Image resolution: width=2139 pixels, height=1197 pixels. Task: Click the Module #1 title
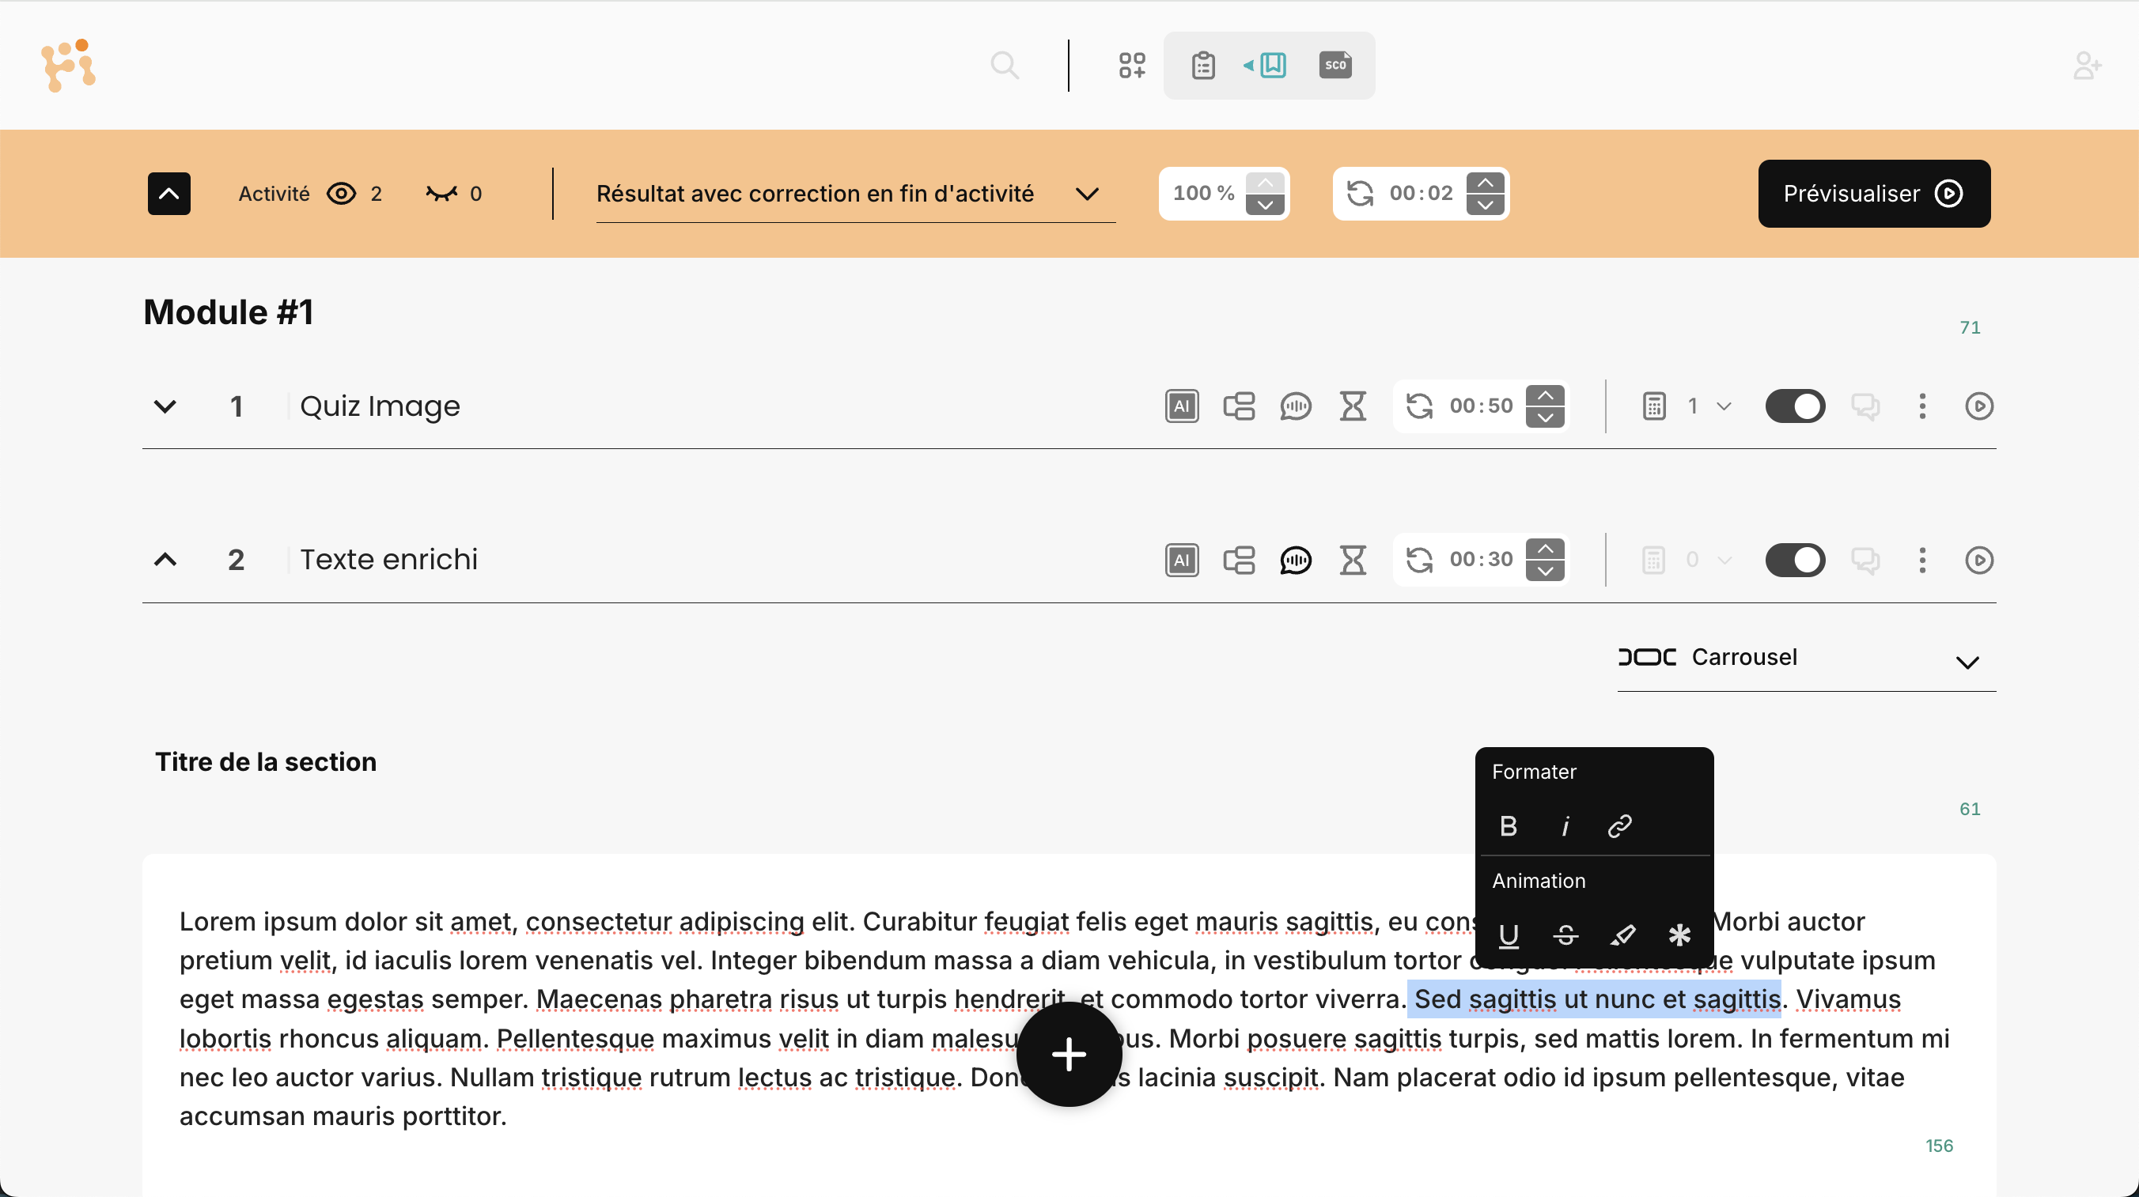coord(229,312)
